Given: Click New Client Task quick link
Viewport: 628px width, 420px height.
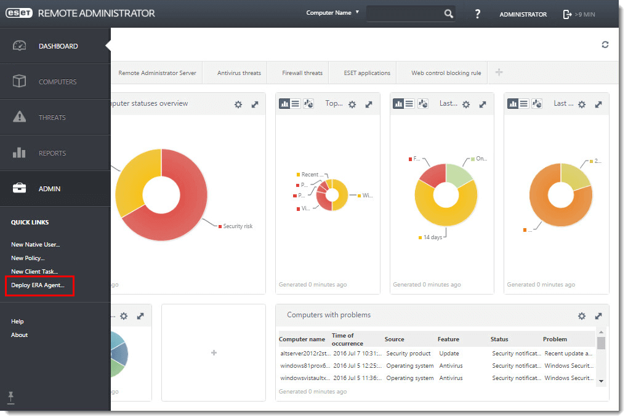Looking at the screenshot, I should click(34, 271).
